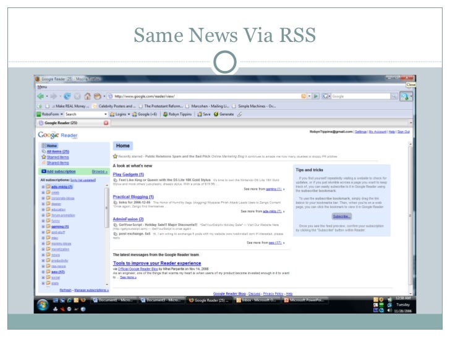This screenshot has width=450, height=337.
Task: Click the Add subscription icon
Action: click(x=44, y=172)
